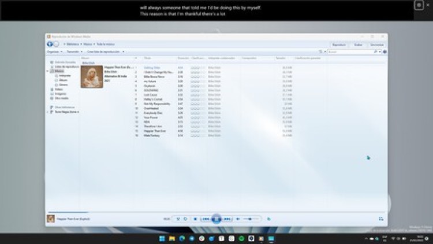Toggle repeat in the playback controls
This screenshot has height=244, width=433.
pyautogui.click(x=185, y=219)
